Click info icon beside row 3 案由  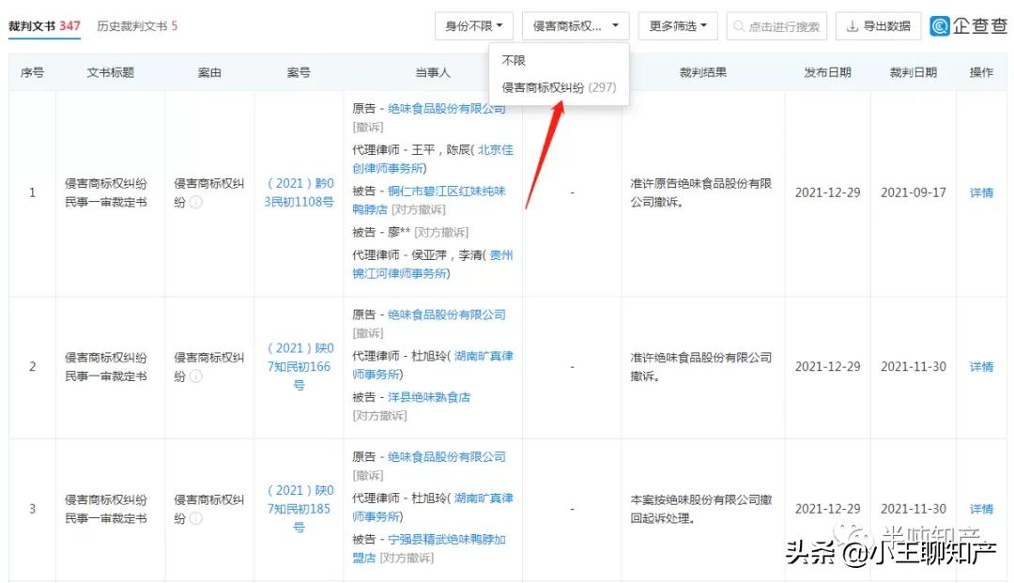click(x=196, y=518)
